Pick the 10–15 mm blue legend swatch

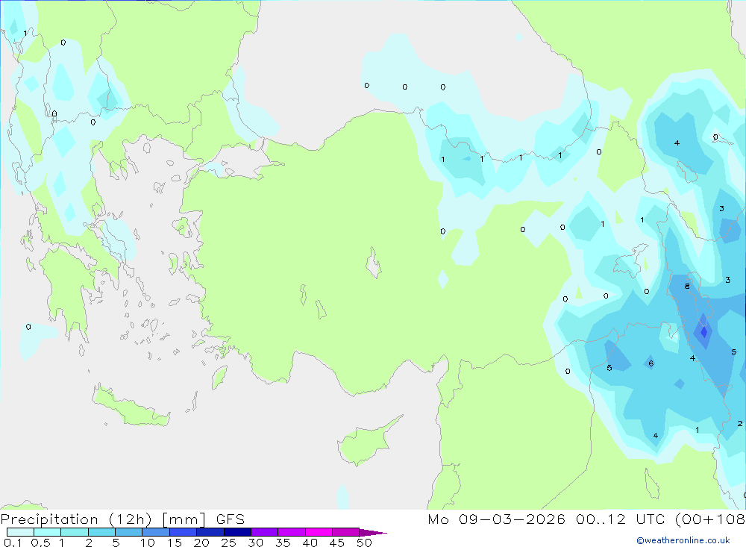click(156, 532)
